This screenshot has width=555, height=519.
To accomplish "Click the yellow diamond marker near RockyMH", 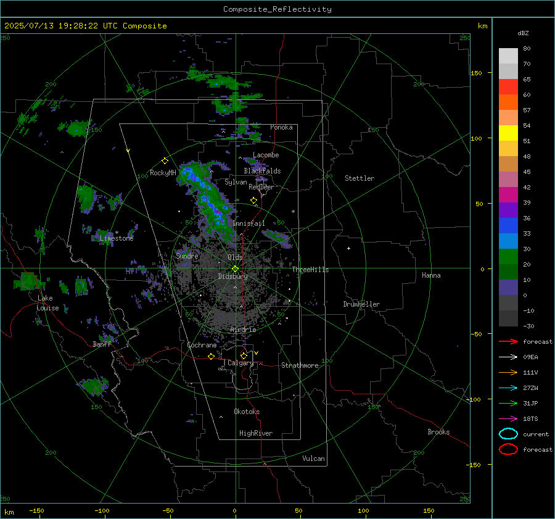I will tap(165, 161).
